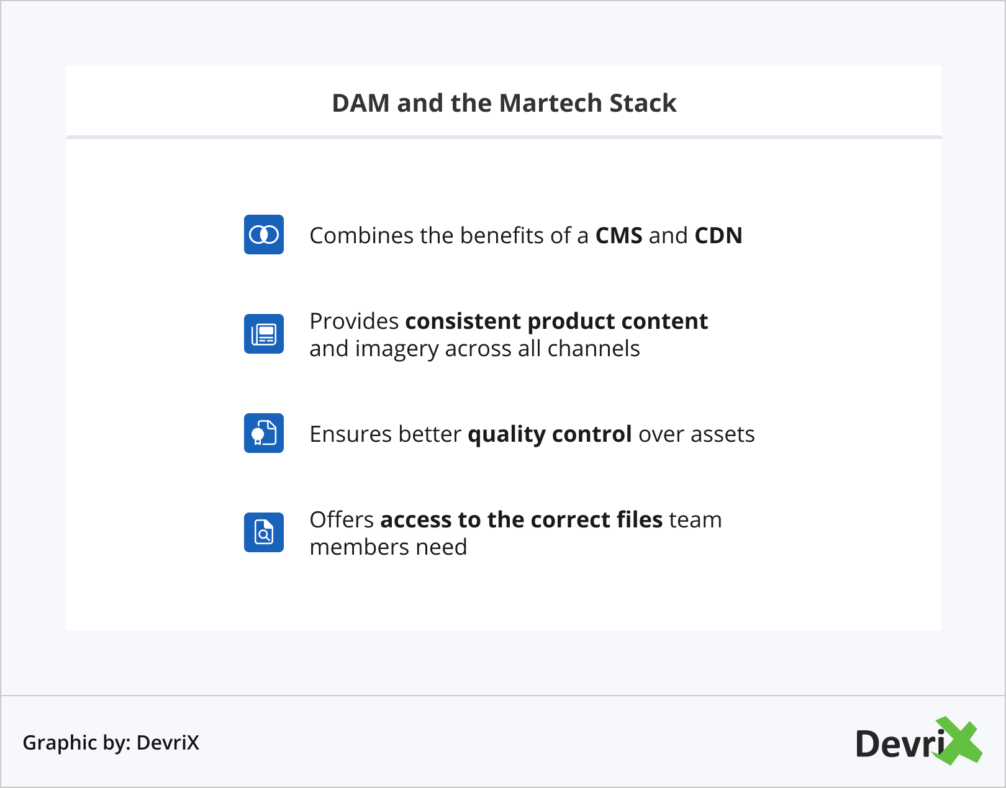The image size is (1006, 788).
Task: Select the bold 'consistent product content' phrase
Action: (x=556, y=321)
